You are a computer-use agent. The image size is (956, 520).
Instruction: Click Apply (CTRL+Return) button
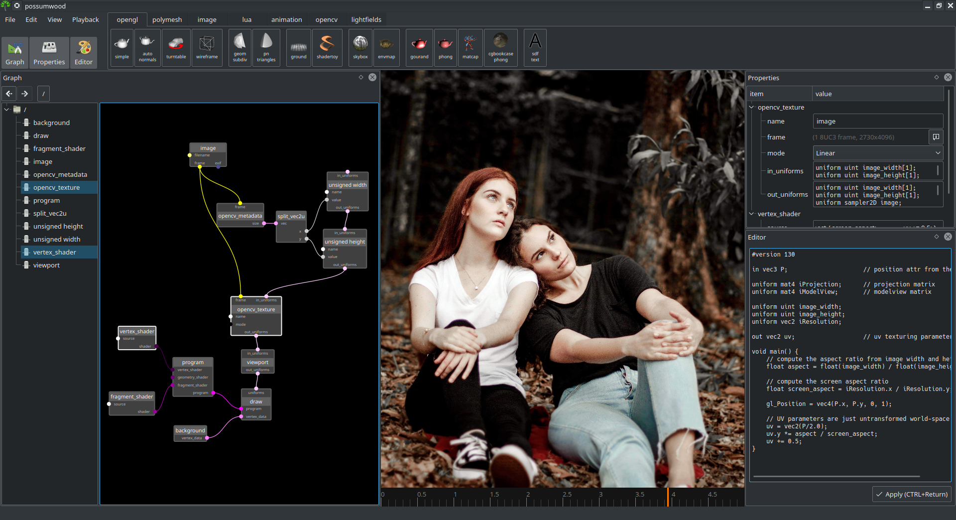[x=912, y=494]
